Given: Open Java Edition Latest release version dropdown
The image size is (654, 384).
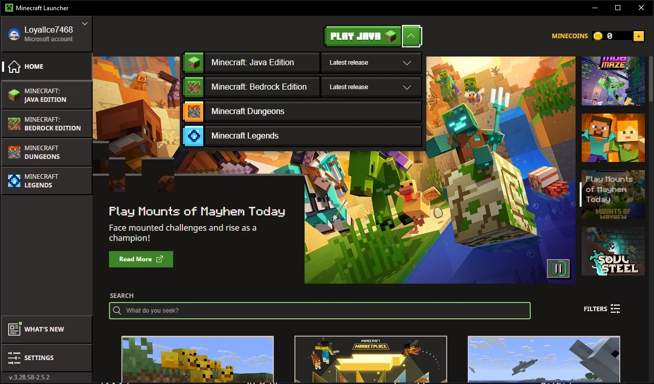Looking at the screenshot, I should 371,63.
